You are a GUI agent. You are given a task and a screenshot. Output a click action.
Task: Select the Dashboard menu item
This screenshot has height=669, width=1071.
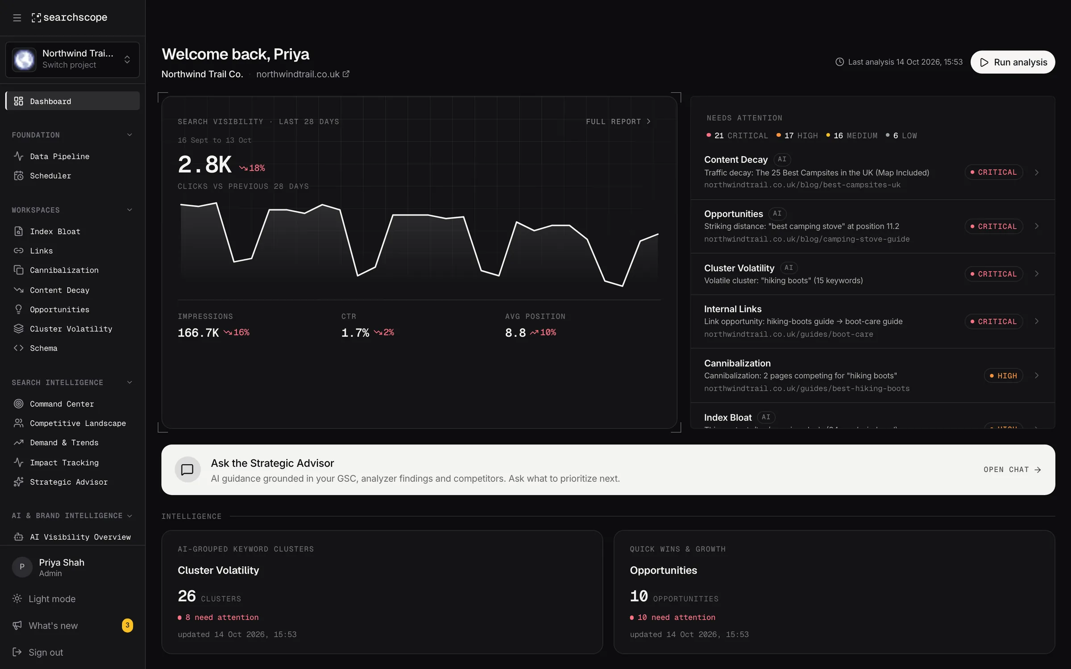(72, 101)
